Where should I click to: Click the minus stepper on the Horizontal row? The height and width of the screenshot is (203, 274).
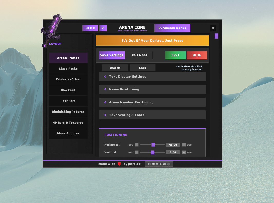[136, 145]
